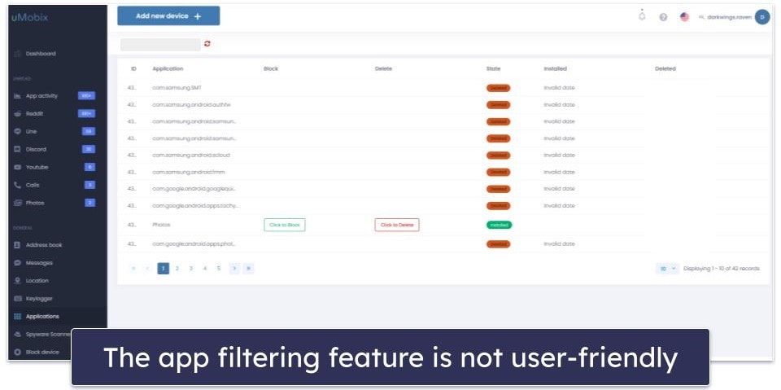Go to previous page arrow

(147, 269)
